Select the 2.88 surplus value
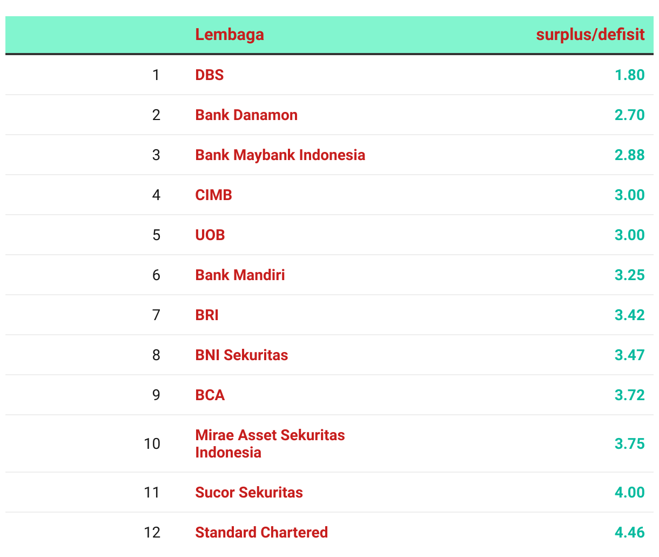659x557 pixels. click(x=630, y=155)
